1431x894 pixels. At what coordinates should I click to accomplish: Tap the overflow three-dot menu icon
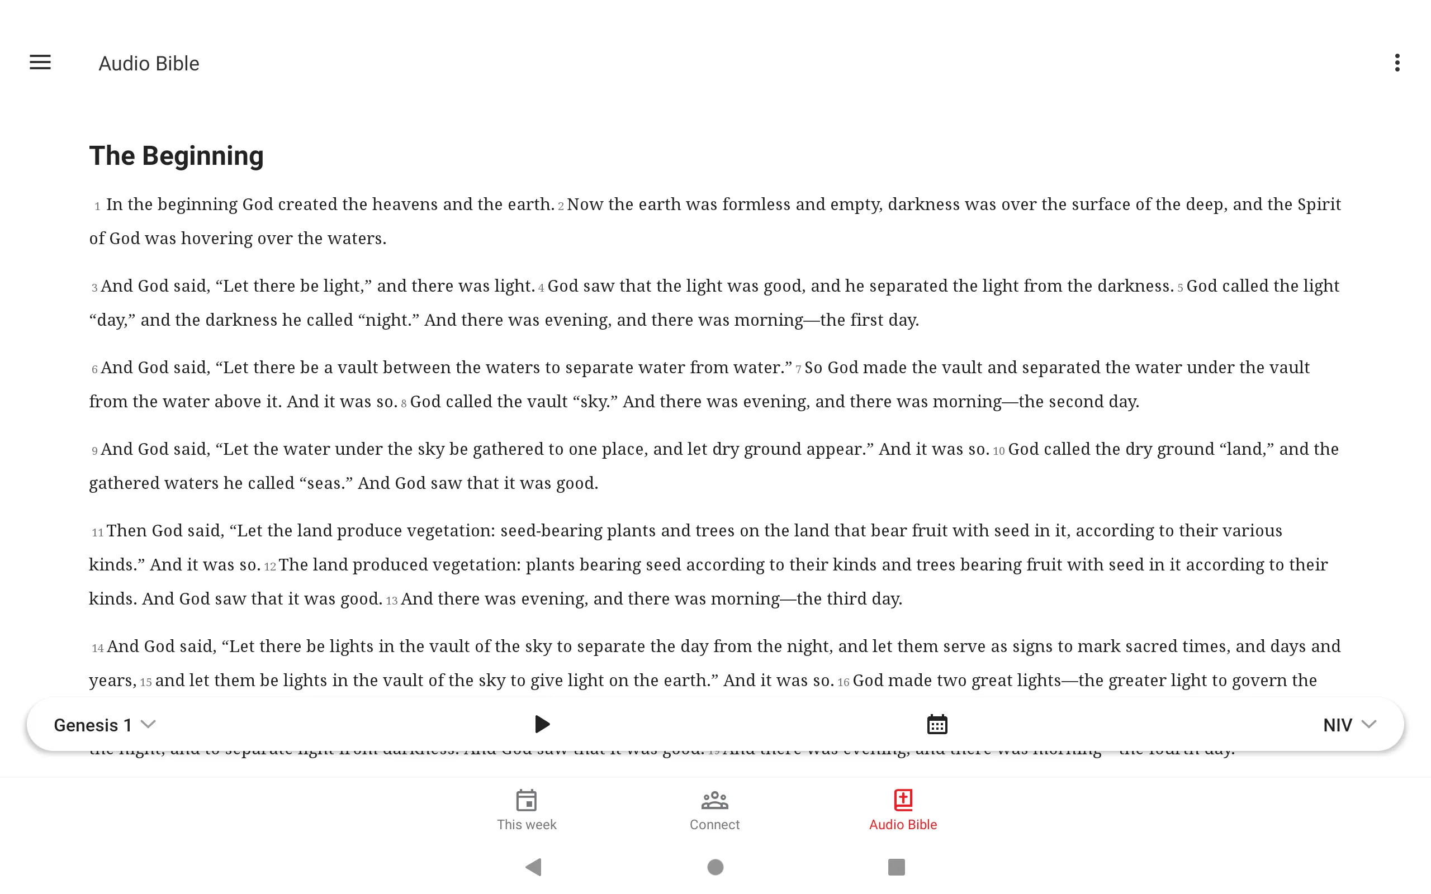[1397, 63]
